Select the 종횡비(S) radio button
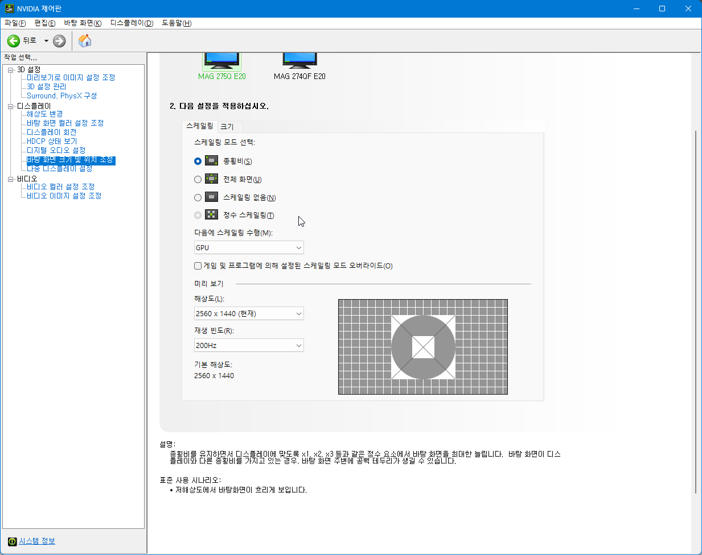 pos(198,161)
